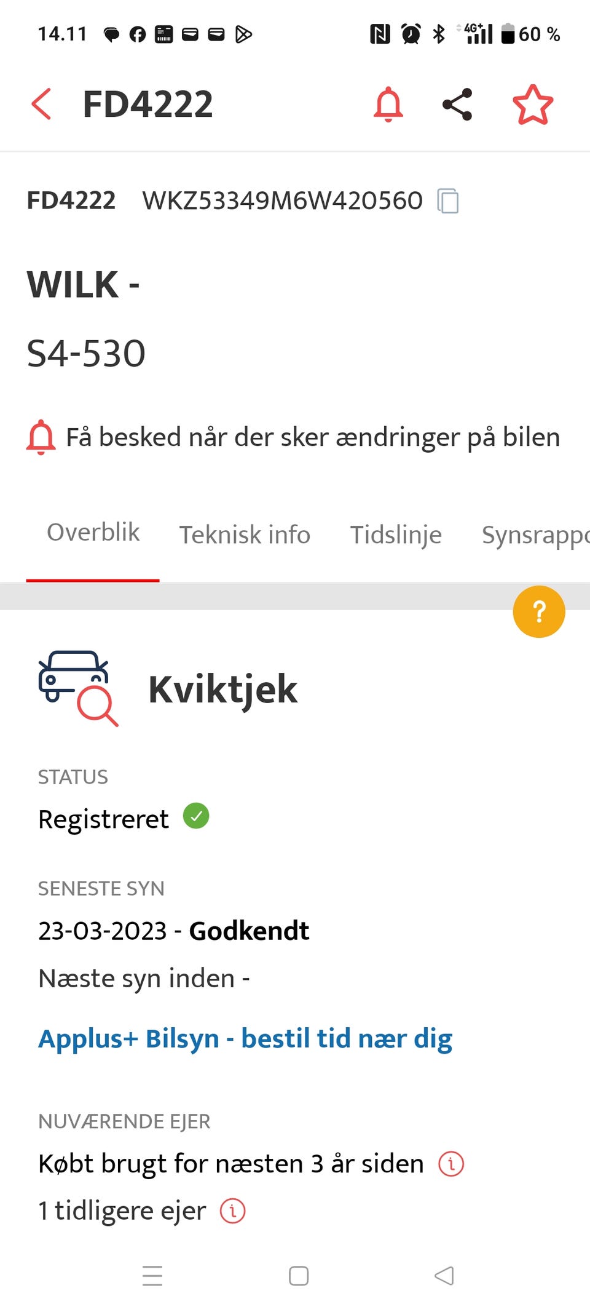Tap the Kviktjek car search icon
Viewport: 590px width, 1312px height.
click(x=78, y=688)
